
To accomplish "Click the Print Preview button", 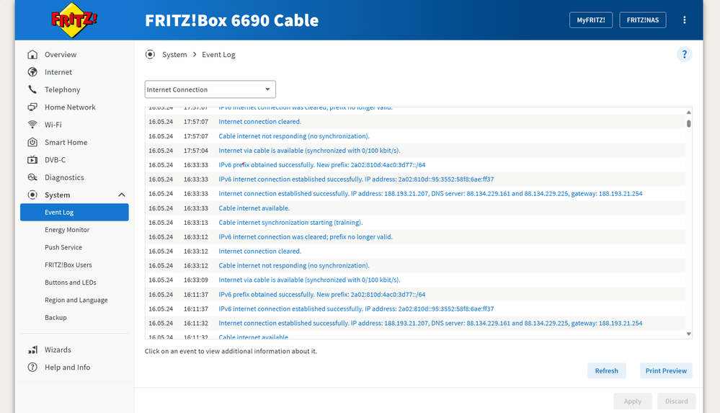I will [x=666, y=370].
